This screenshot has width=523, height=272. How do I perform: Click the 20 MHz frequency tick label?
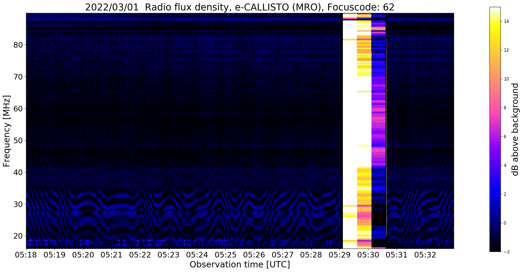point(18,236)
